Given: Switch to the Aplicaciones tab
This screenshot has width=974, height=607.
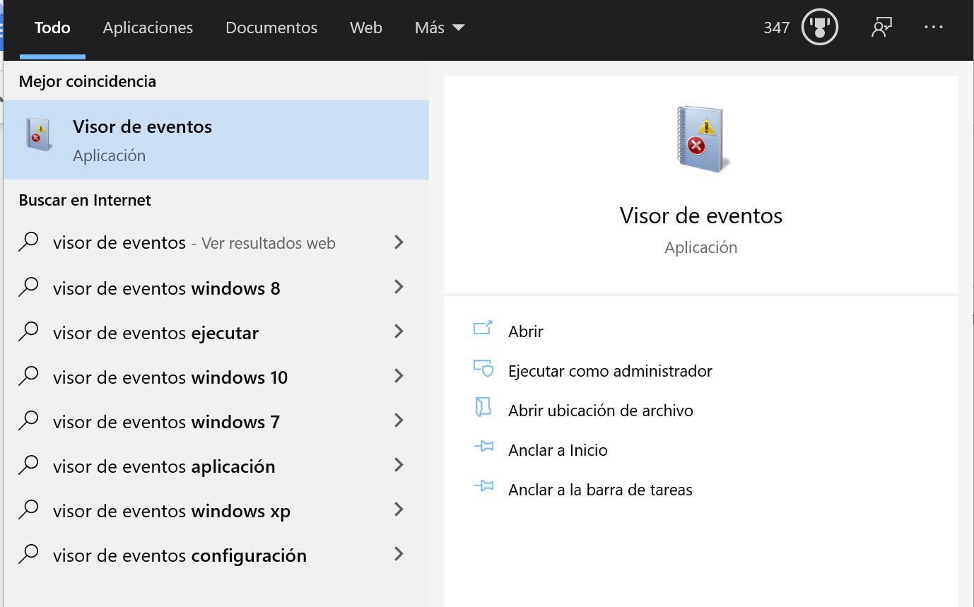Looking at the screenshot, I should pyautogui.click(x=148, y=28).
